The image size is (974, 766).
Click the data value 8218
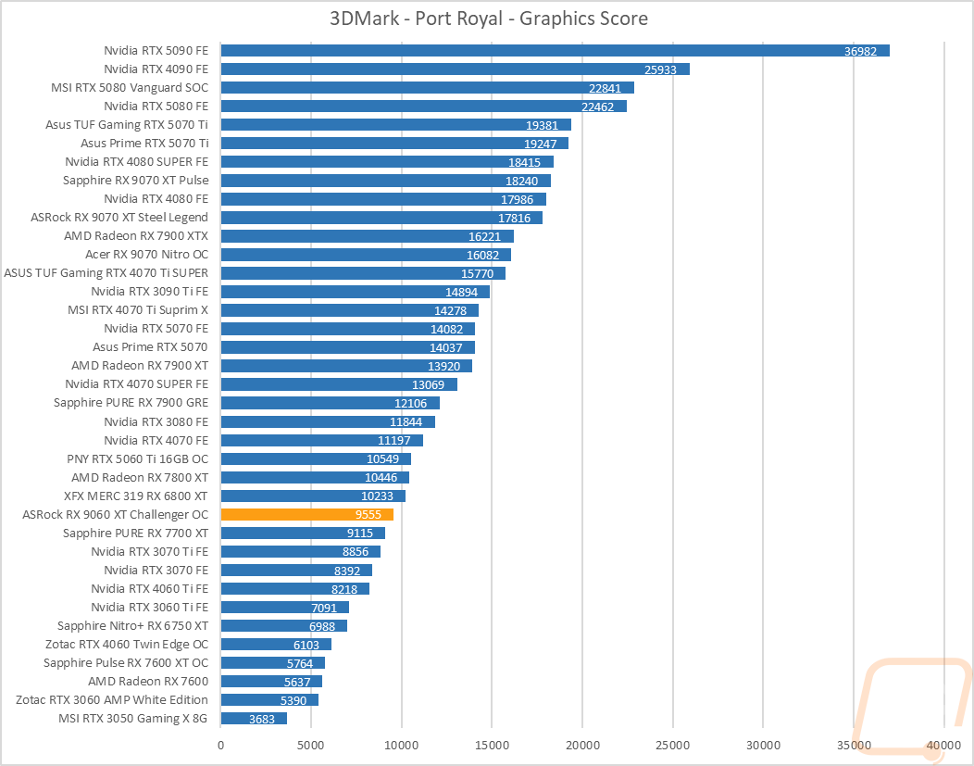pyautogui.click(x=344, y=590)
